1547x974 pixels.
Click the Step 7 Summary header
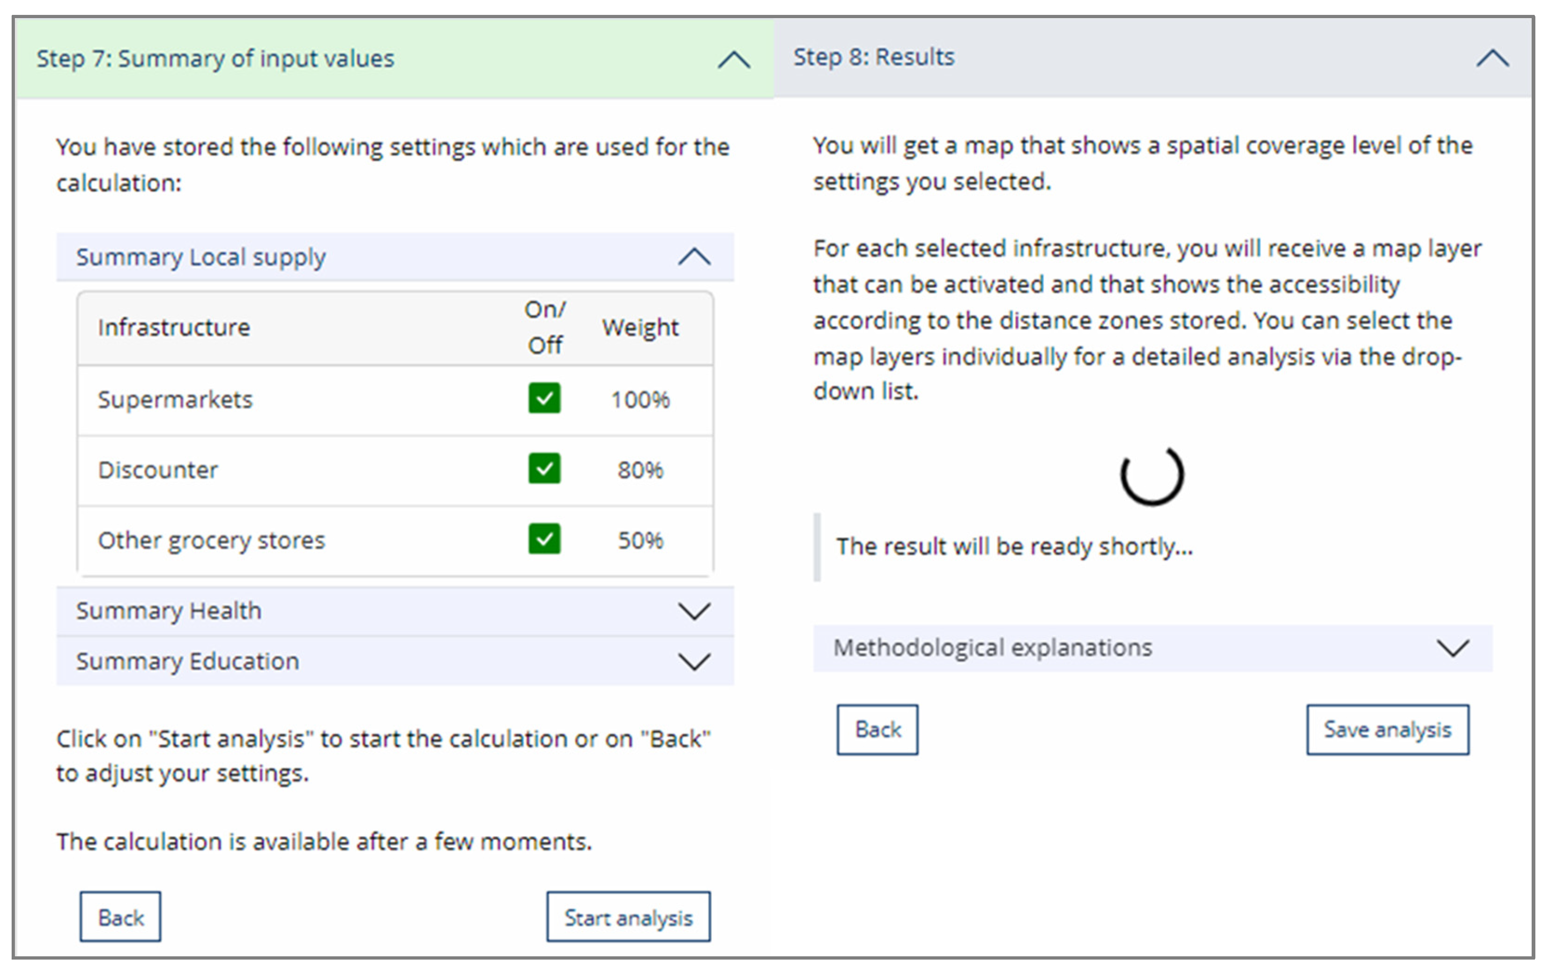[x=215, y=59]
